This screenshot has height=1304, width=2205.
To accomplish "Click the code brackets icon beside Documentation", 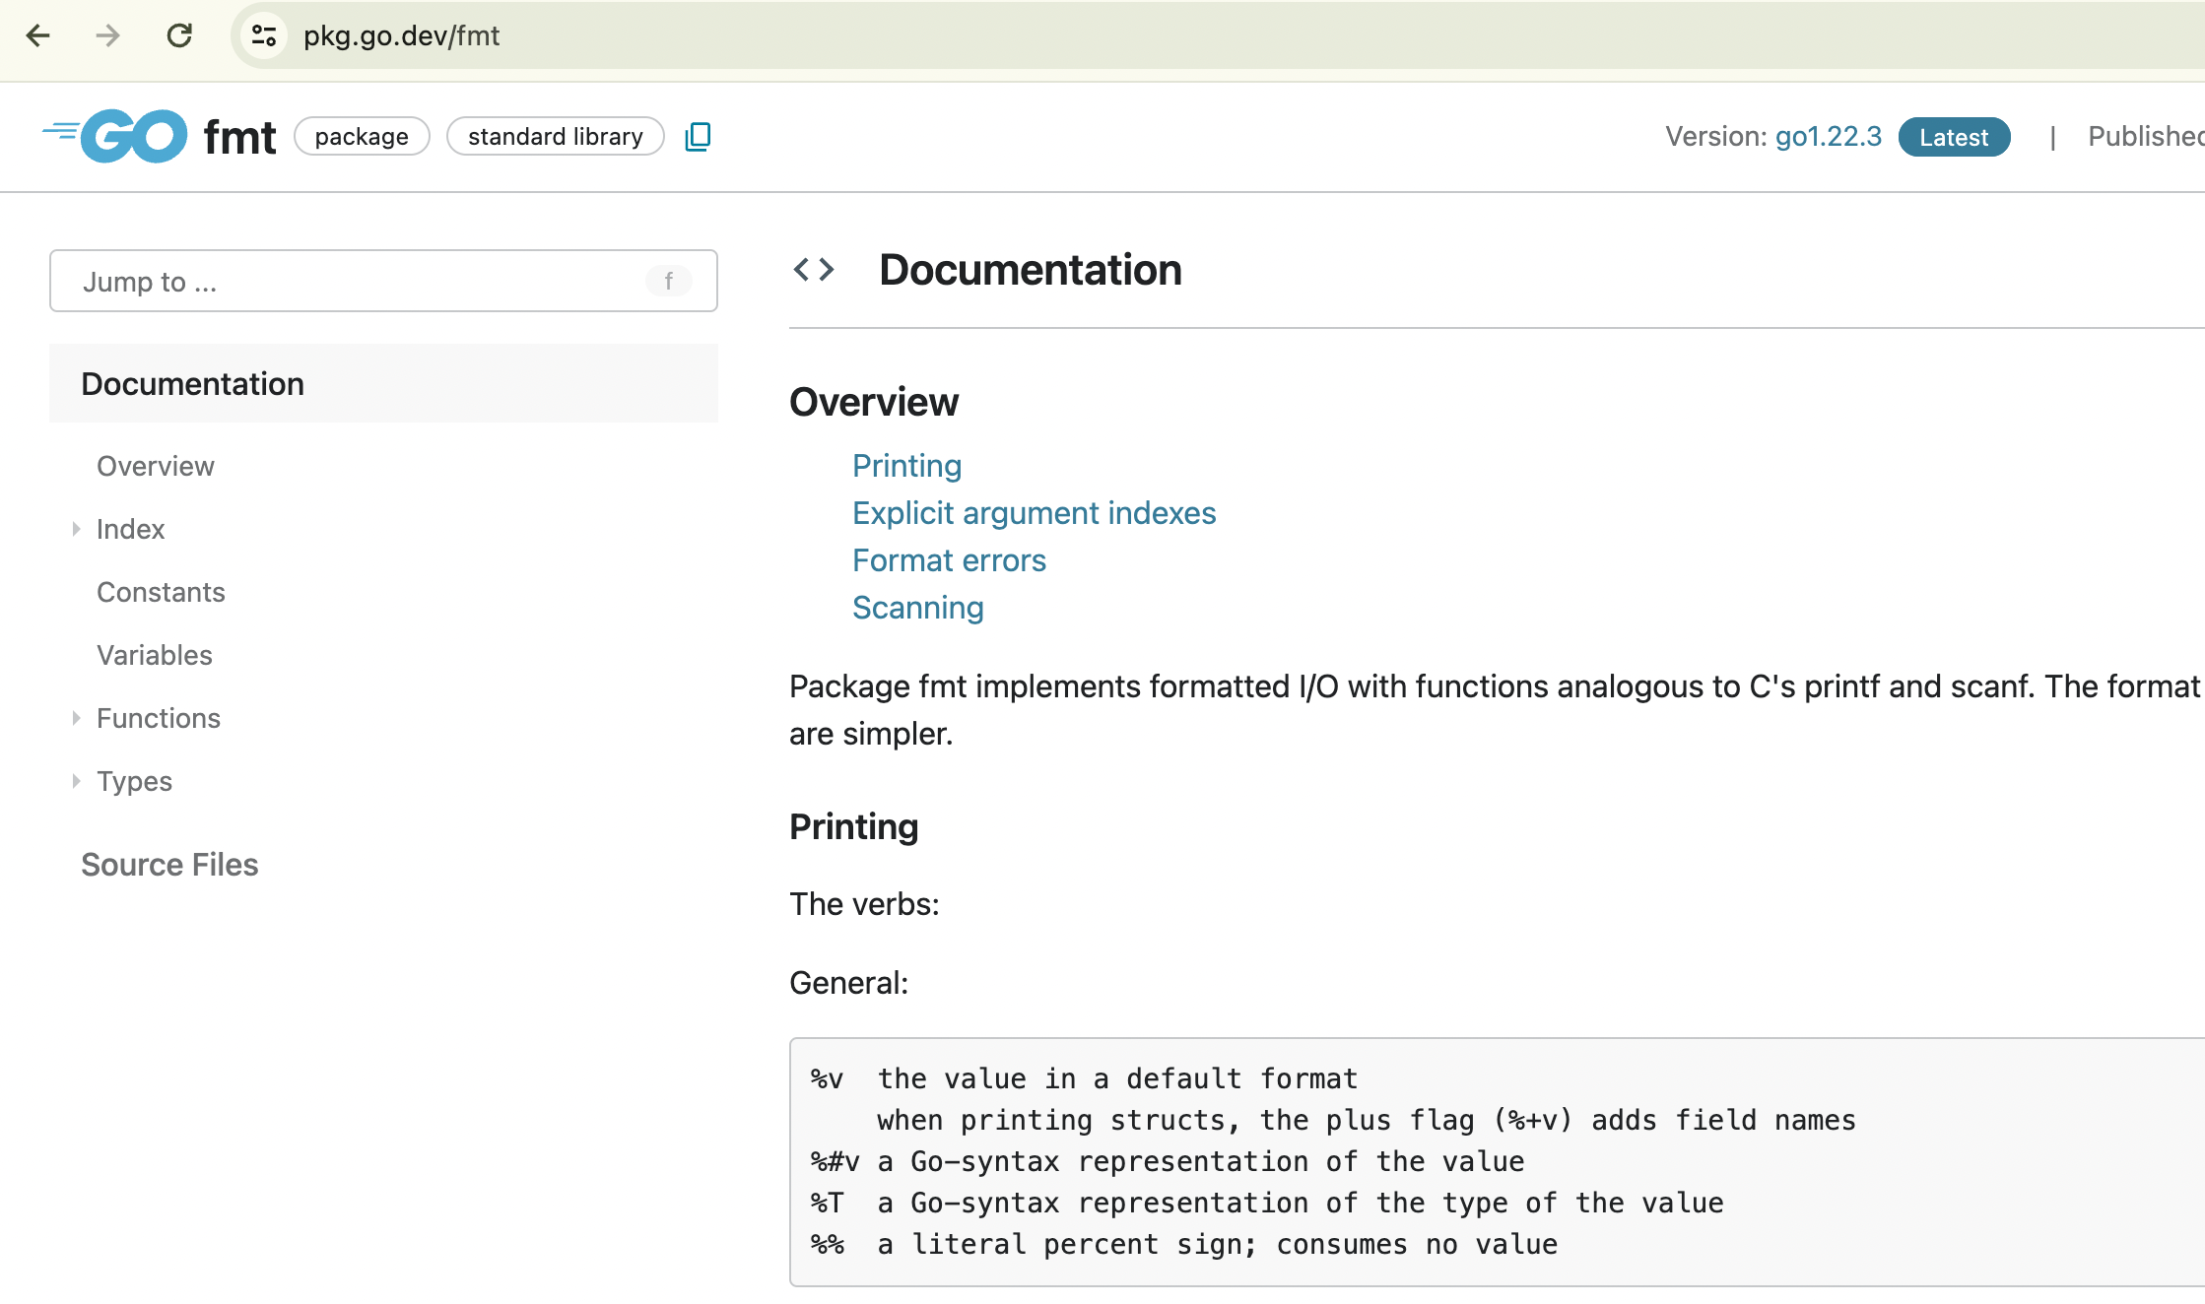I will pyautogui.click(x=814, y=270).
